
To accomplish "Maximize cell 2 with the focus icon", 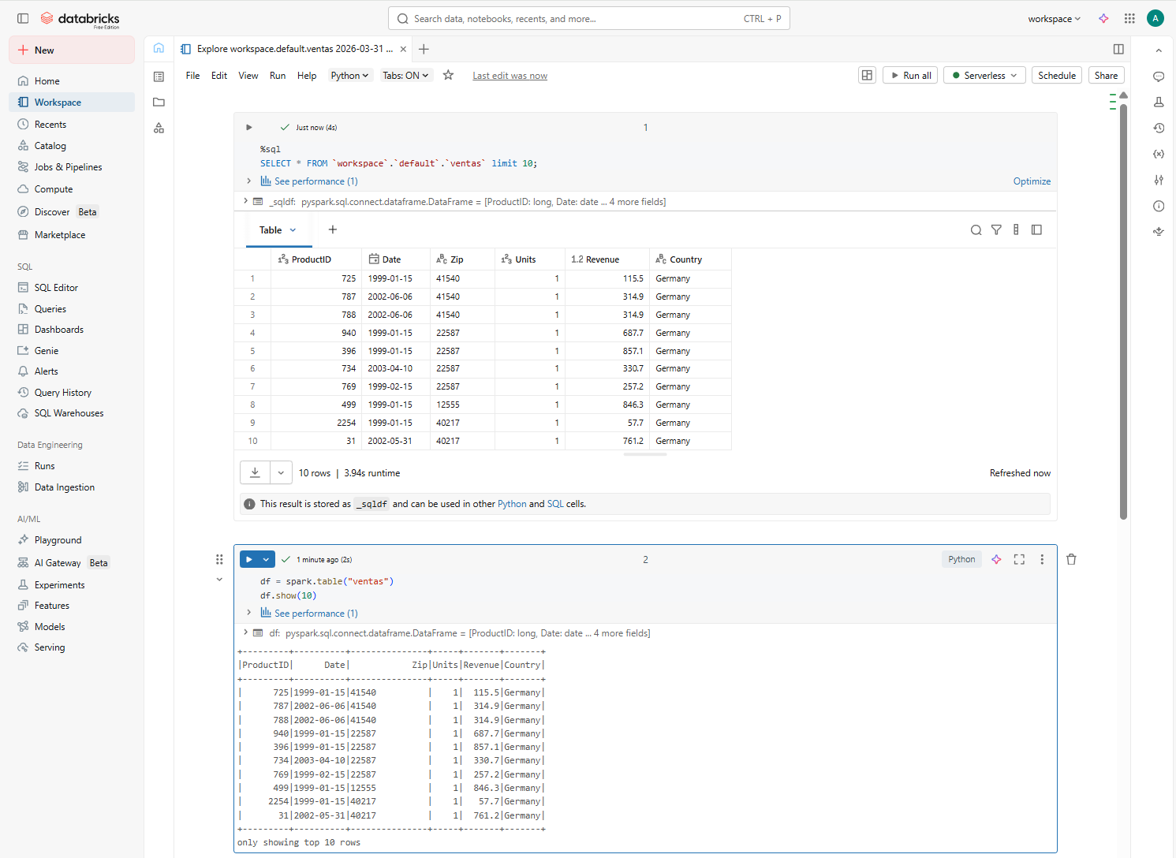I will click(1019, 559).
